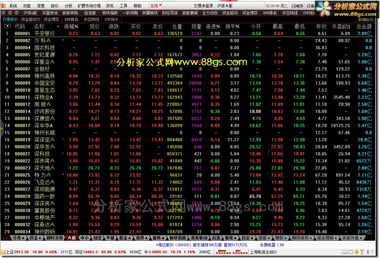Viewport: 380px width, 259px height.
Task: Click the red 发现 menu item
Action: click(x=154, y=6)
